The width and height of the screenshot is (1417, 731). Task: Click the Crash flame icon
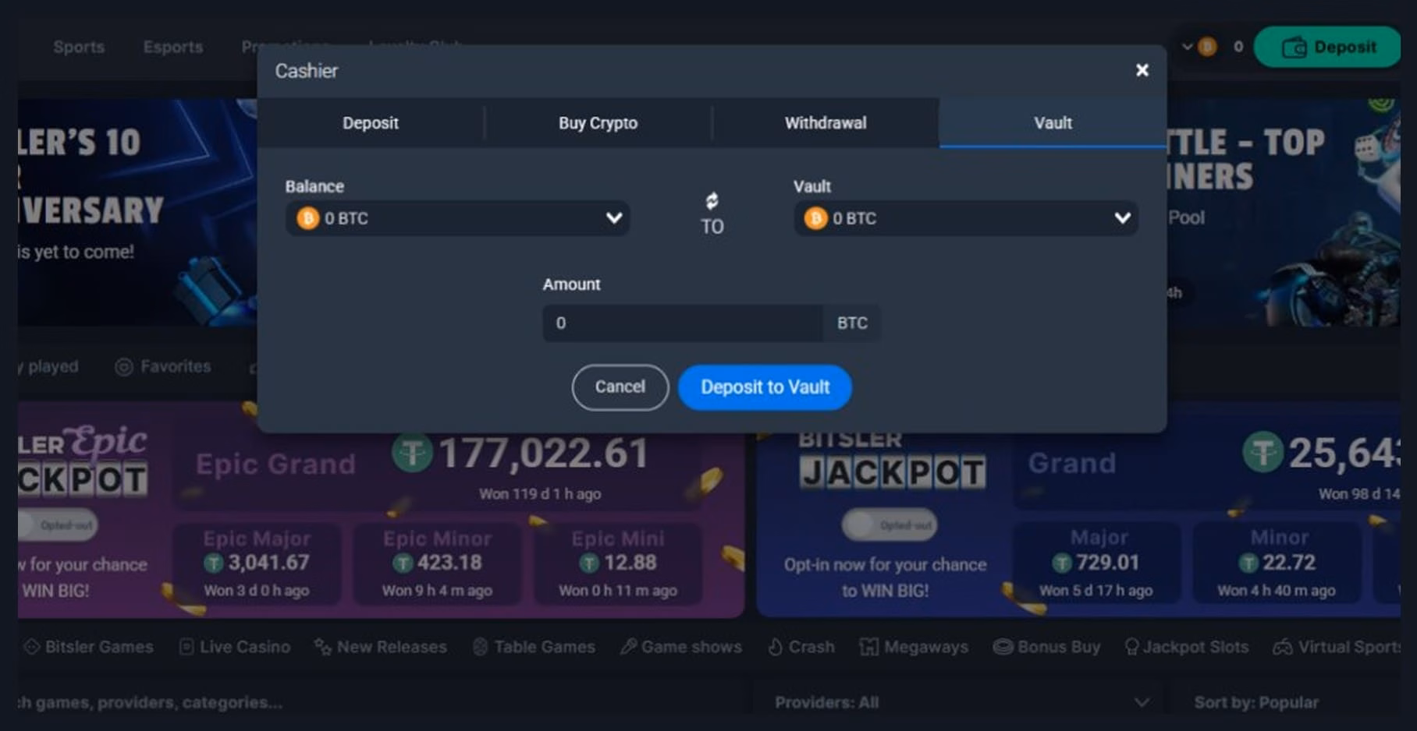pos(775,647)
